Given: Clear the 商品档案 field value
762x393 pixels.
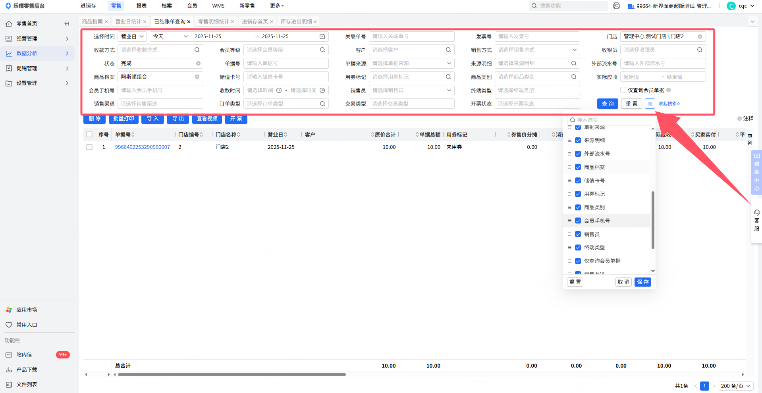Looking at the screenshot, I should point(197,77).
